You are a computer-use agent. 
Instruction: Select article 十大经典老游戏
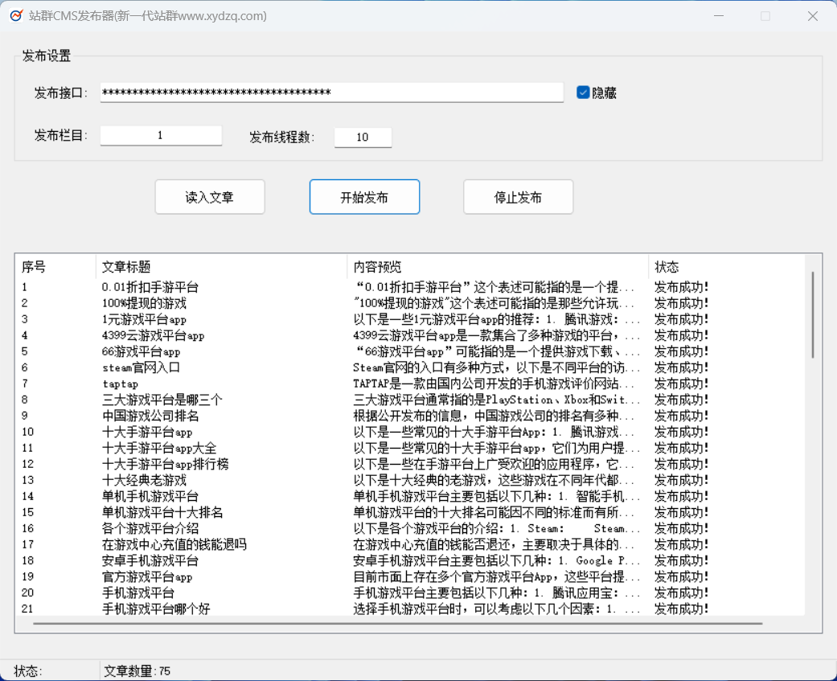pyautogui.click(x=145, y=480)
